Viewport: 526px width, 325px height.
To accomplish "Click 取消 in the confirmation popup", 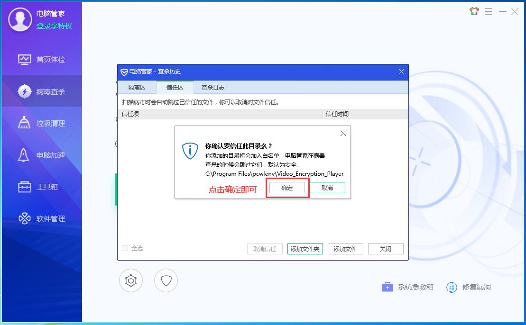I will [327, 188].
